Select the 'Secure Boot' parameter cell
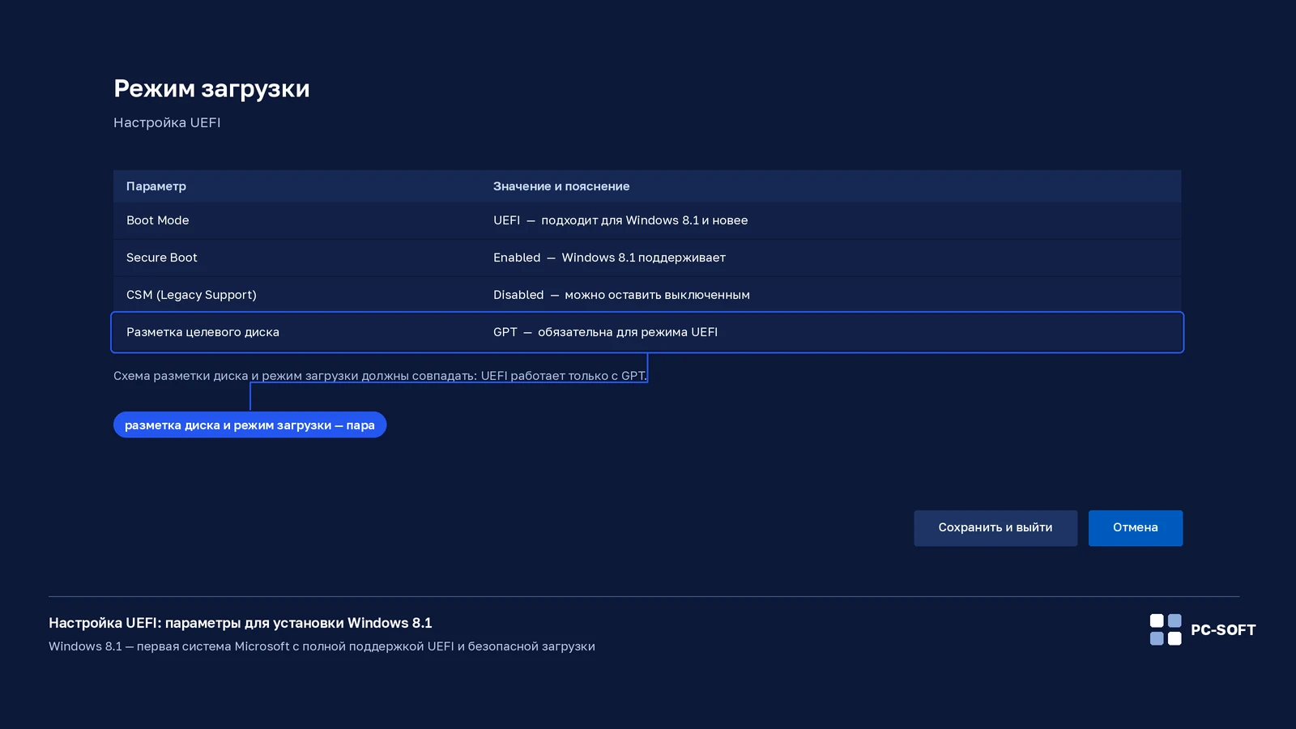 point(162,258)
